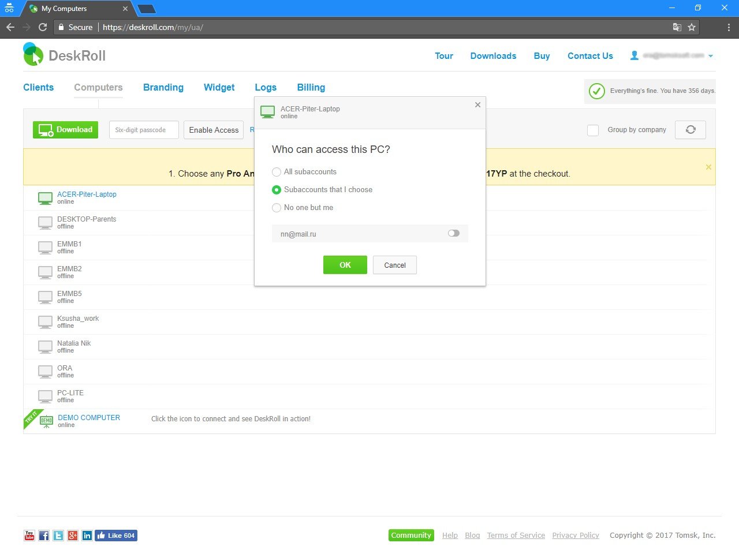Screen dimensions: 739x554
Task: Click the green status checkmark icon
Action: (x=597, y=91)
